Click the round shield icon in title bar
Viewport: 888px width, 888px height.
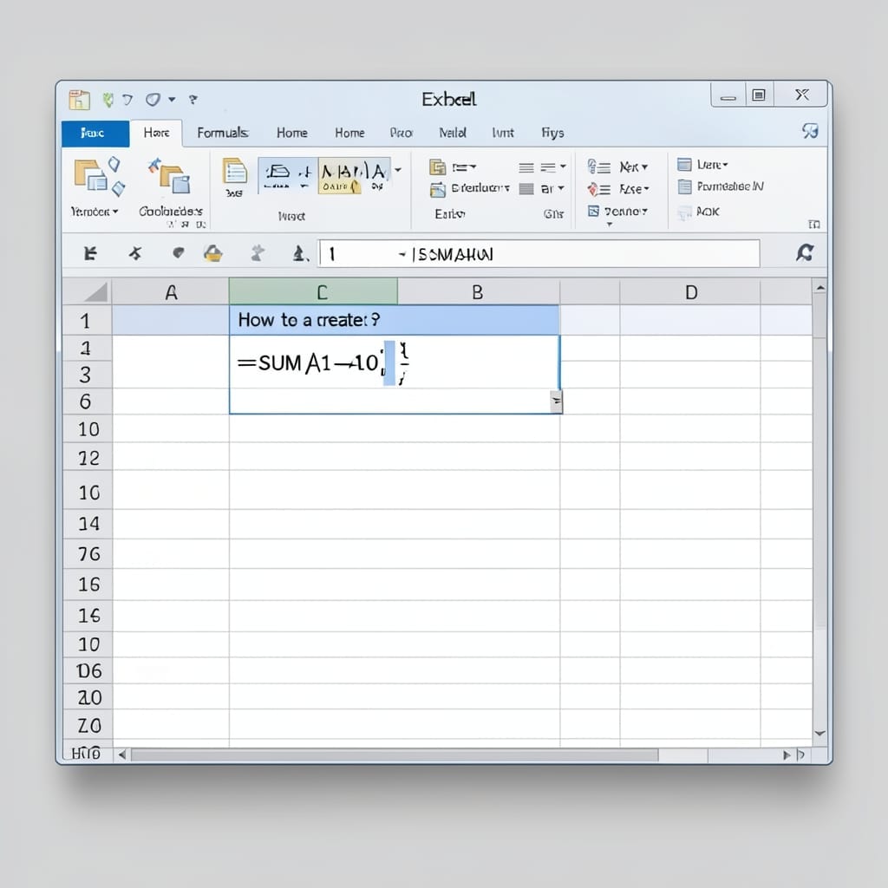[153, 100]
